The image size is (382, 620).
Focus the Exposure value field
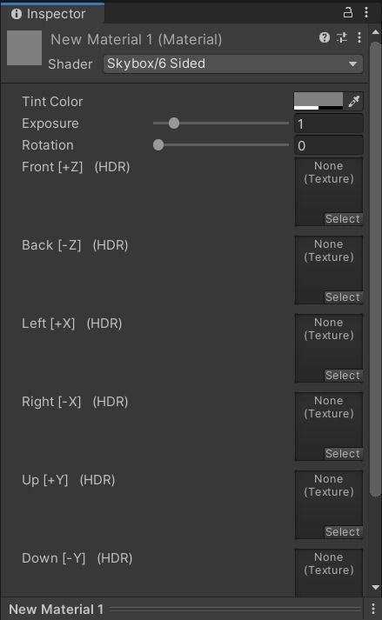click(x=329, y=123)
